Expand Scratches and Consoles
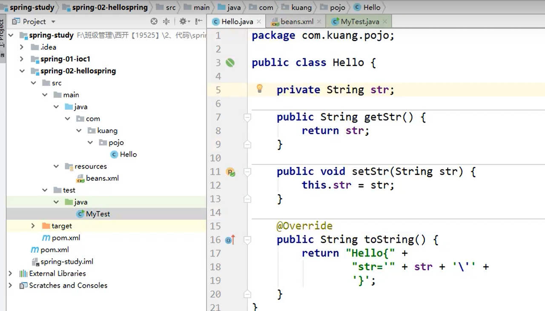Screen dimensions: 545x311 pos(11,285)
